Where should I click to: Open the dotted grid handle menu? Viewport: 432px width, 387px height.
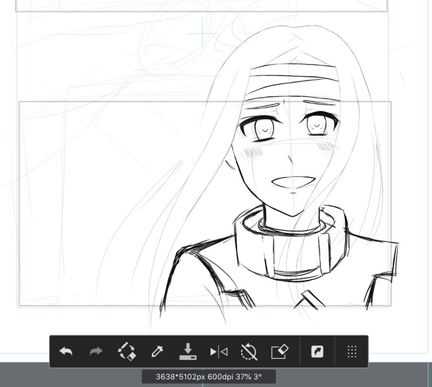[352, 352]
